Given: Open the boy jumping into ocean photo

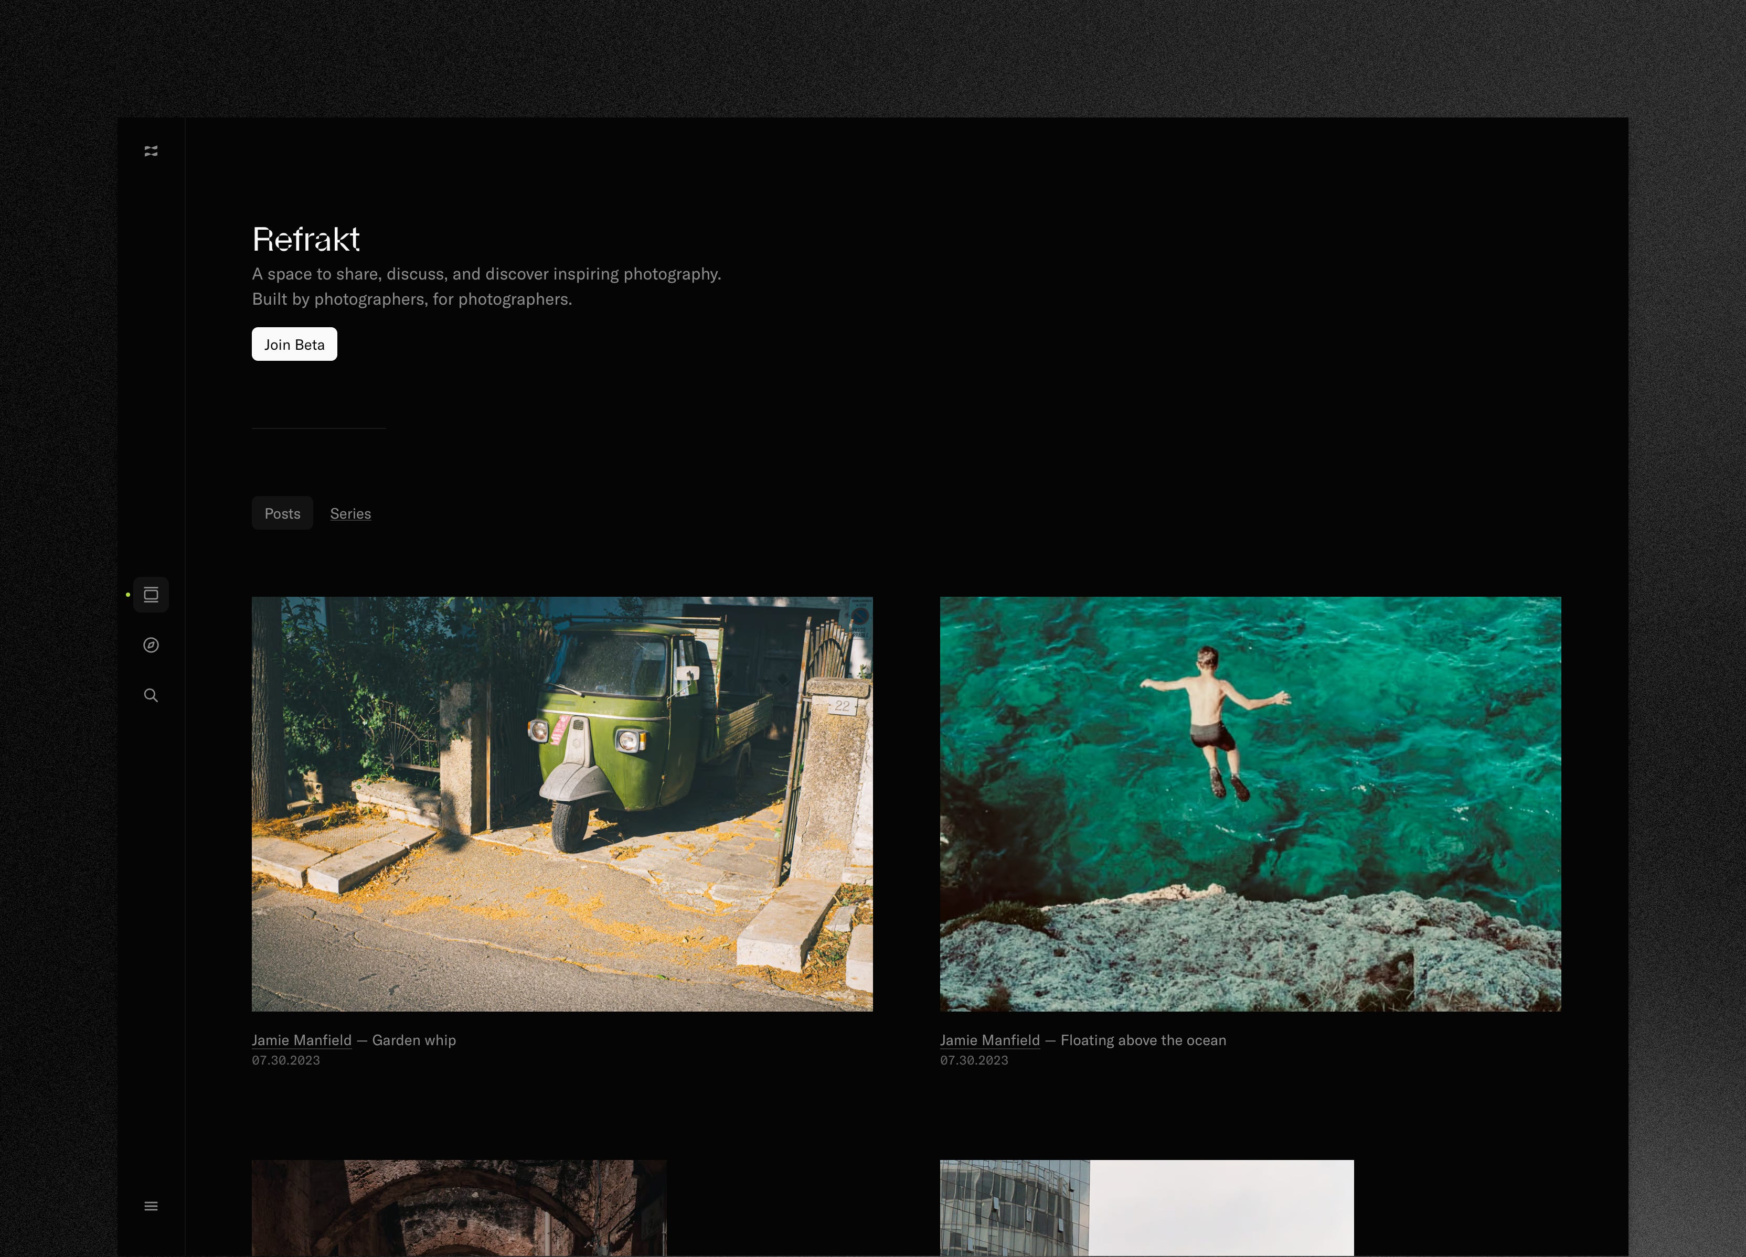Looking at the screenshot, I should (1250, 803).
